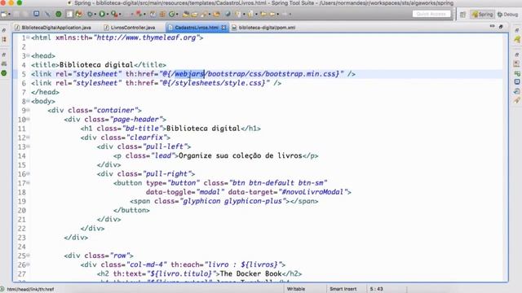Viewport: 522px width, 293px height.
Task: Click the blue Console icon in right sidebar
Action: click(516, 81)
